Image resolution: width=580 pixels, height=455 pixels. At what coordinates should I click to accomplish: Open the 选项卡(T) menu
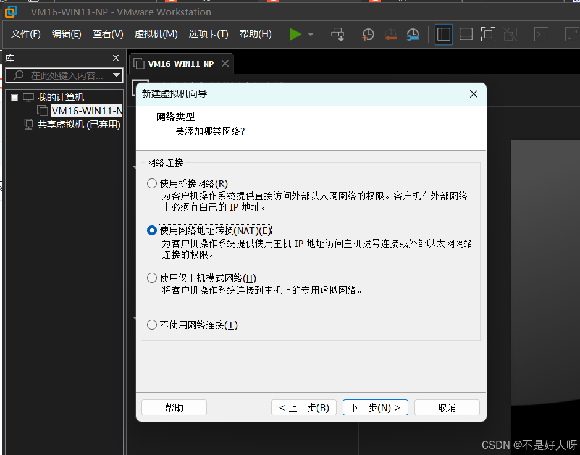pos(208,34)
